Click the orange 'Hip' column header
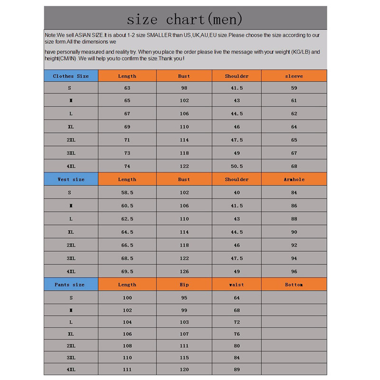 click(184, 285)
